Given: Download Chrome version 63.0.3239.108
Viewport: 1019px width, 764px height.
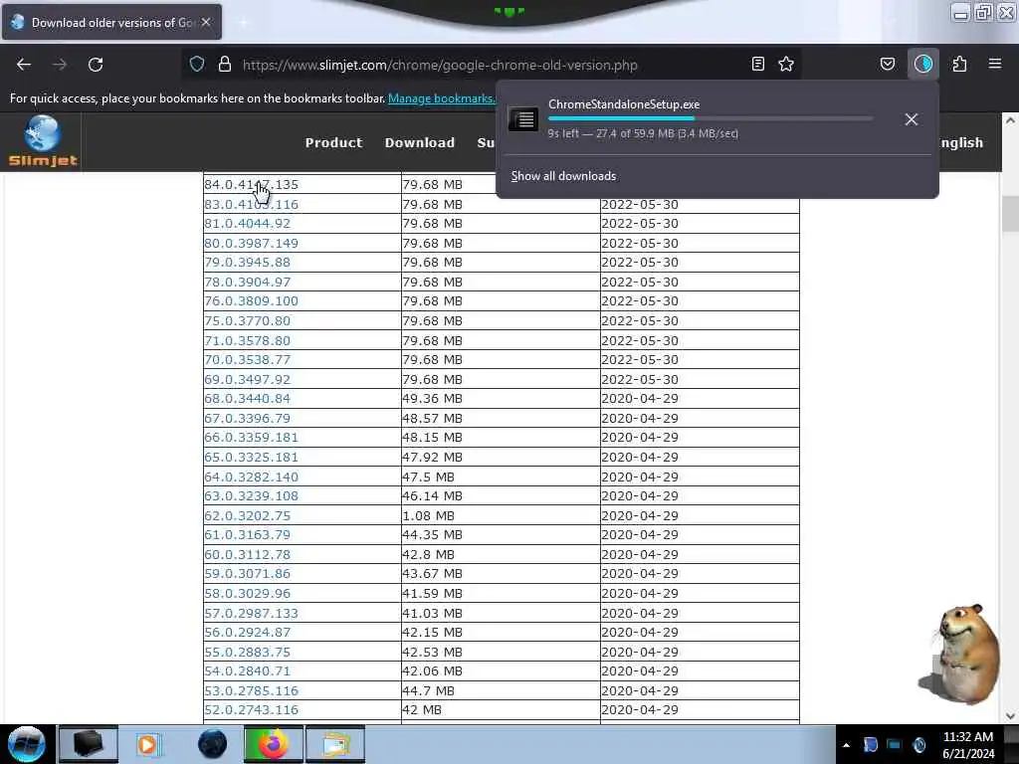Looking at the screenshot, I should point(251,495).
